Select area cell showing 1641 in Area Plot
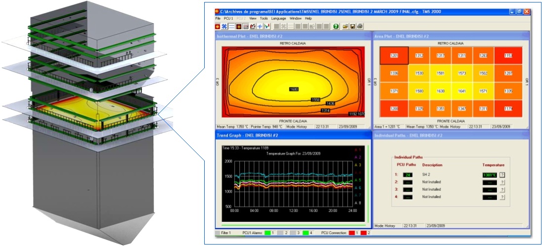This screenshot has height=247, width=543. point(462,91)
